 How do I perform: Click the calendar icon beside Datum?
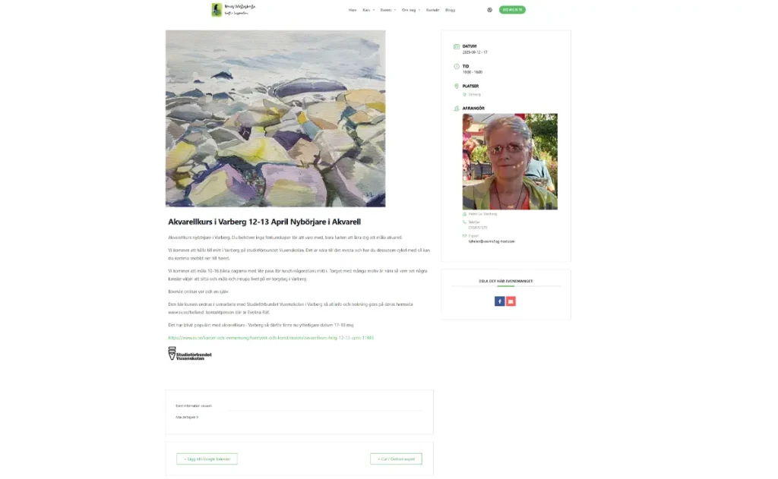pyautogui.click(x=457, y=46)
